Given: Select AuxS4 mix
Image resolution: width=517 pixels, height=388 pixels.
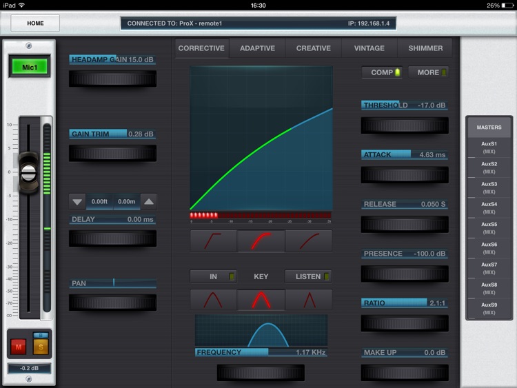Looking at the screenshot, I should tap(489, 207).
